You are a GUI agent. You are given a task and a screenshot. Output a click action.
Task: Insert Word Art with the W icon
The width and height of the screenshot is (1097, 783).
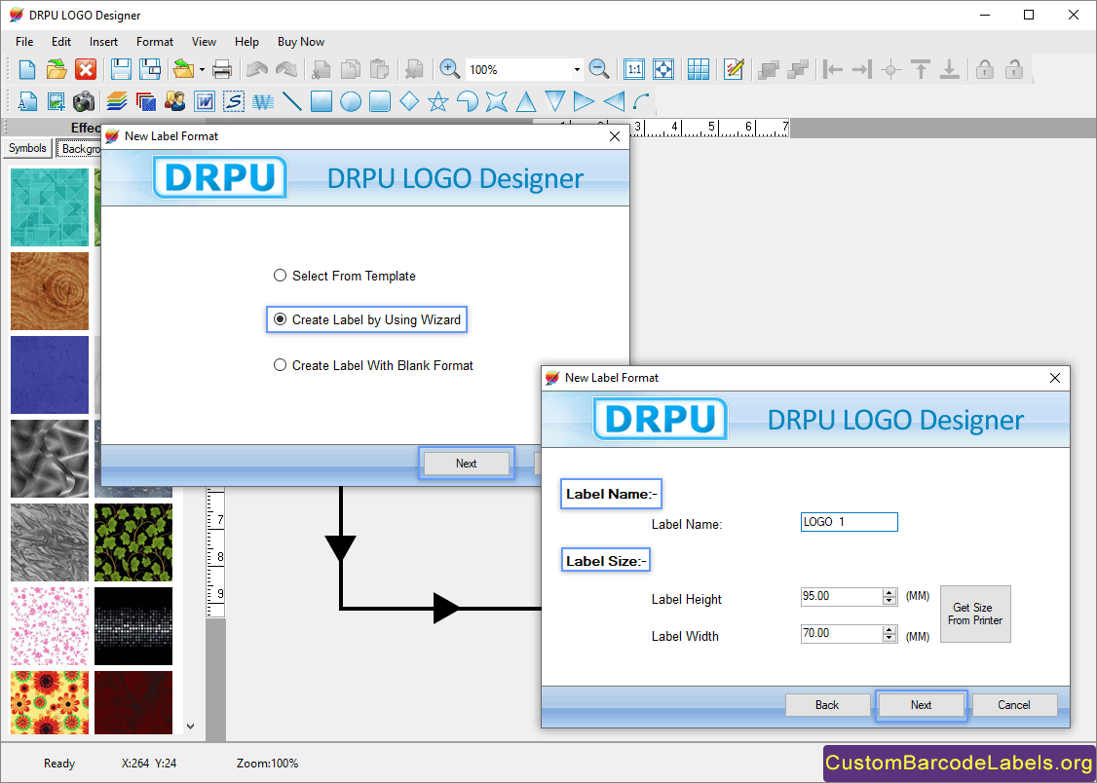pyautogui.click(x=205, y=102)
